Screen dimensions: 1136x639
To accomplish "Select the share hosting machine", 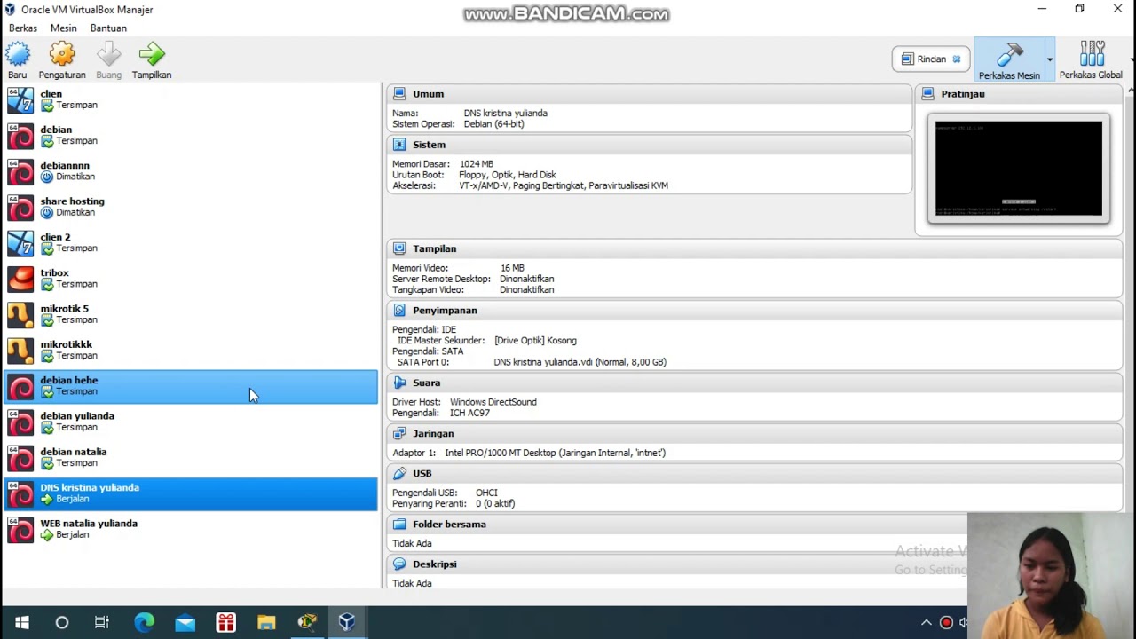I will 191,207.
